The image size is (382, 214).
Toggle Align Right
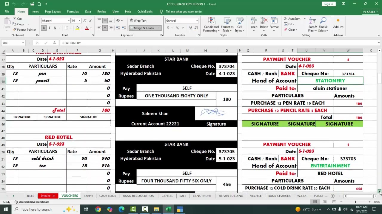pos(111,28)
